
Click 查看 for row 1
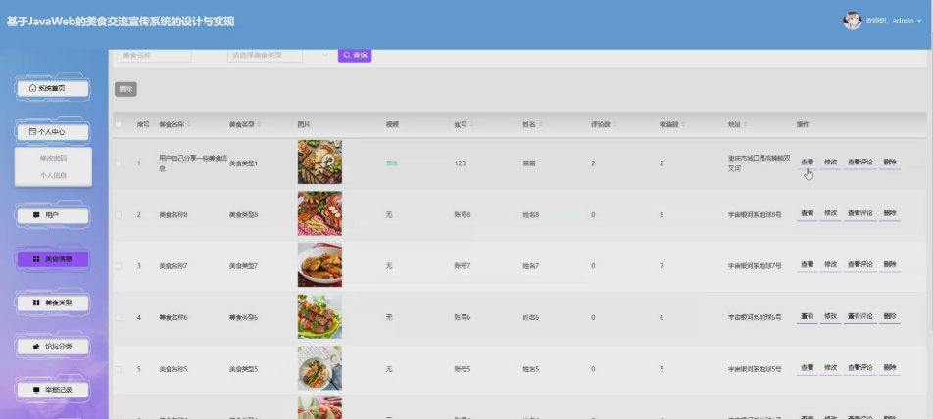point(807,163)
